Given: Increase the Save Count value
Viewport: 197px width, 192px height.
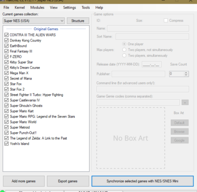Looking at the screenshot, I should click(186, 73).
